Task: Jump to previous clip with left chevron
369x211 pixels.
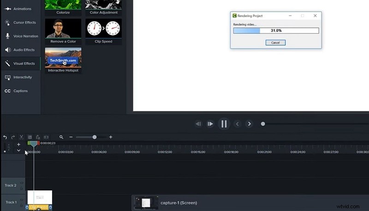Action: point(237,124)
